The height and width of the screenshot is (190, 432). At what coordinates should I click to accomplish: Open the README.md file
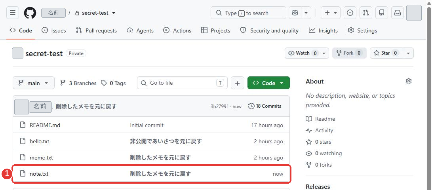45,125
